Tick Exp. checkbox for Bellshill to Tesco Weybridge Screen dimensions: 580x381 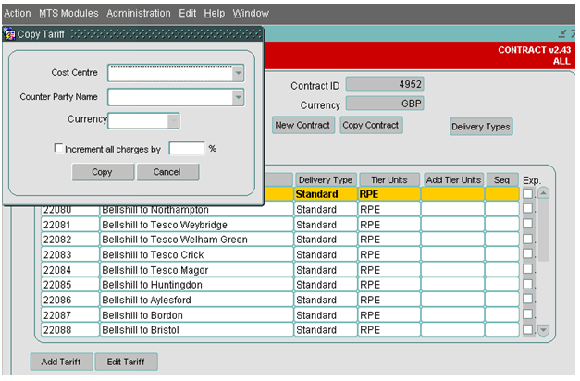528,224
